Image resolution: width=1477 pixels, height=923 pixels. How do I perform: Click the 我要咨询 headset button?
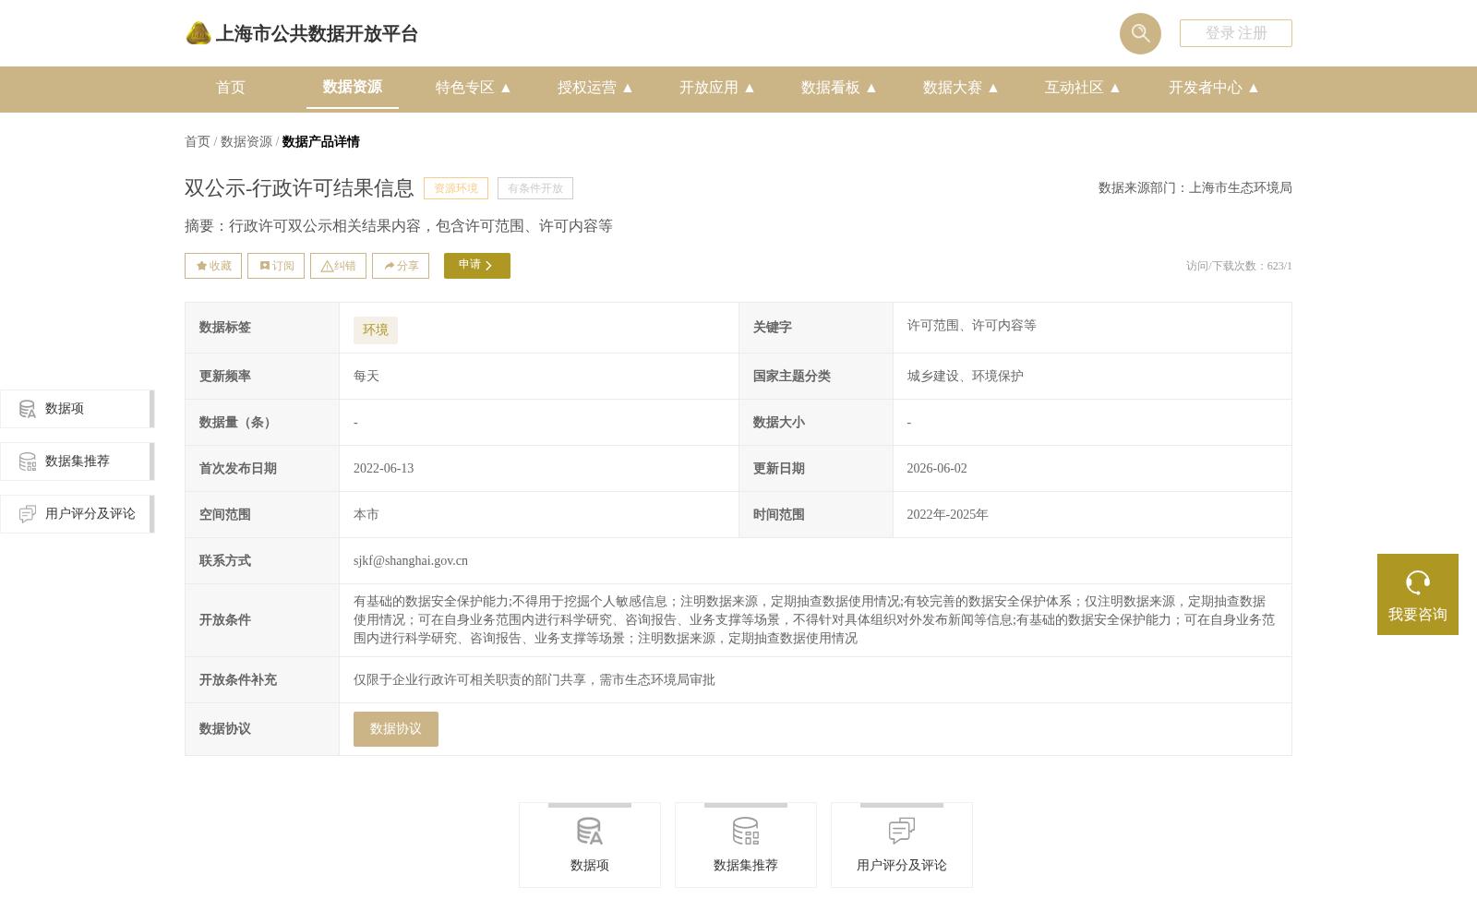point(1418,594)
